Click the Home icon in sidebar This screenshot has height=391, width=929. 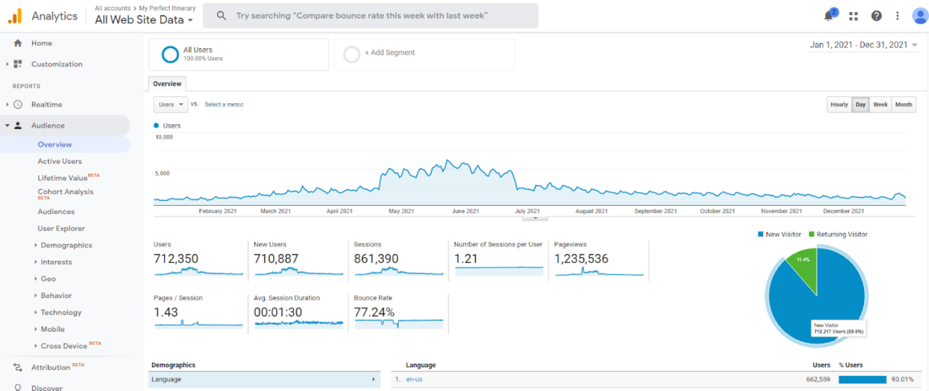[18, 43]
